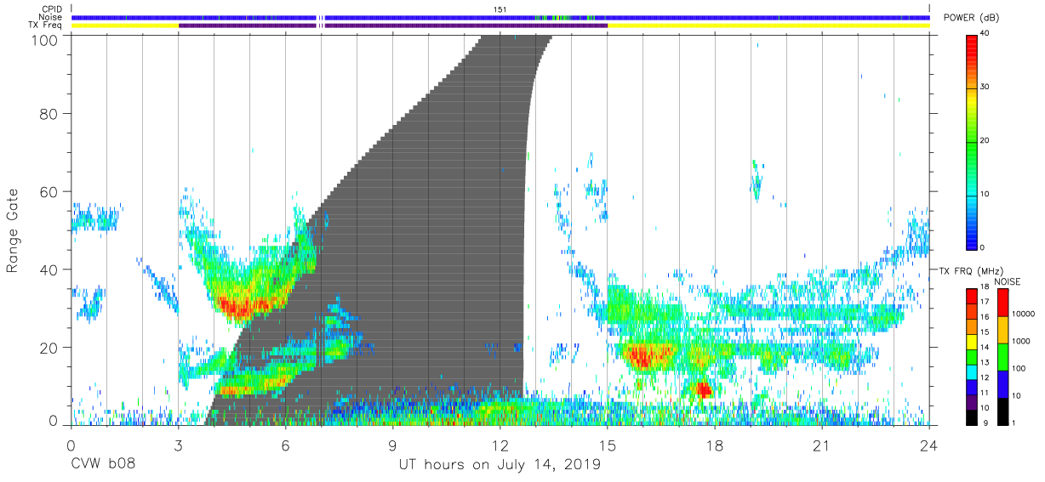Select the TX Freq strip above the plot
This screenshot has height=482, width=1045.
coord(500,26)
